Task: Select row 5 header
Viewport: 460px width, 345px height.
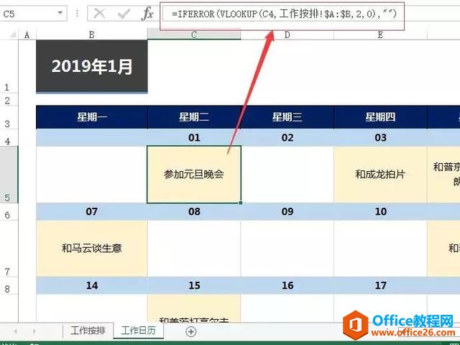Action: pos(9,175)
